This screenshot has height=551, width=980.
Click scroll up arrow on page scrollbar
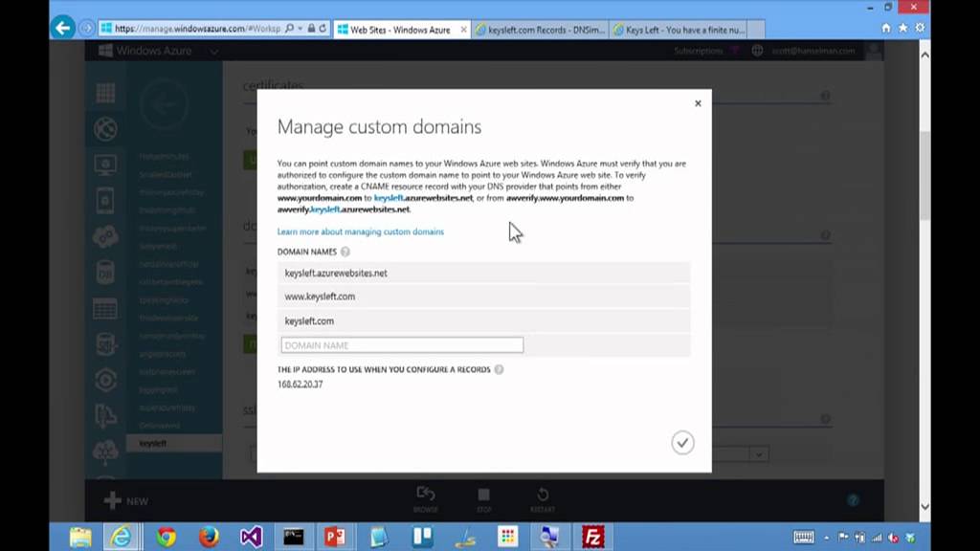tap(925, 55)
